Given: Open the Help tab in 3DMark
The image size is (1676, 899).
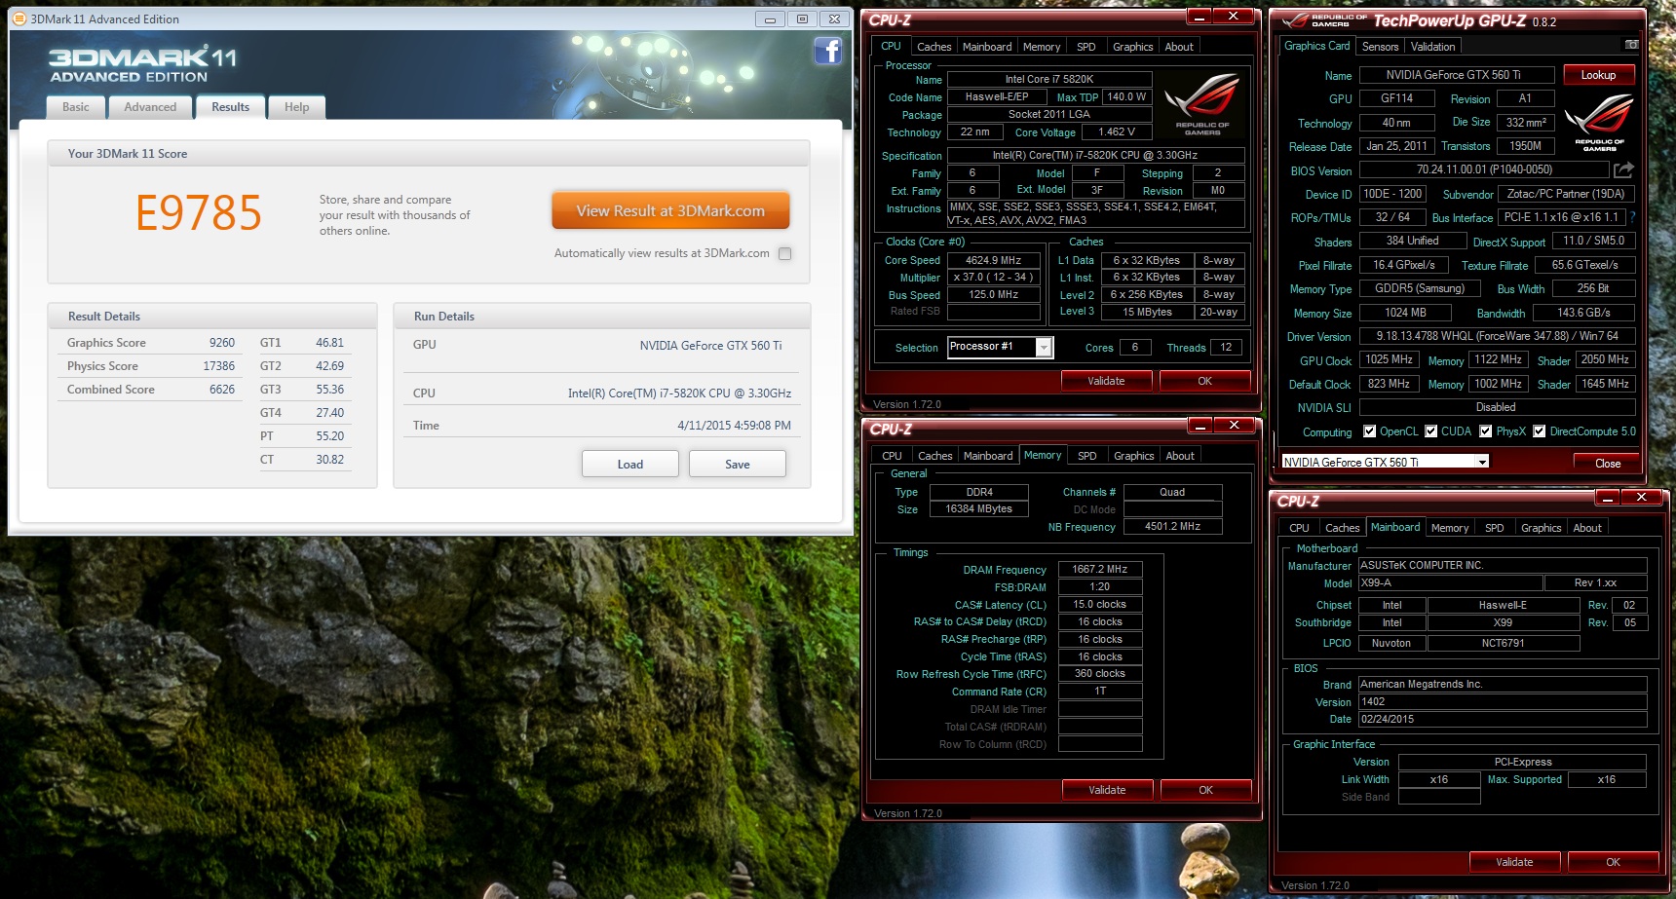Looking at the screenshot, I should coord(297,107).
